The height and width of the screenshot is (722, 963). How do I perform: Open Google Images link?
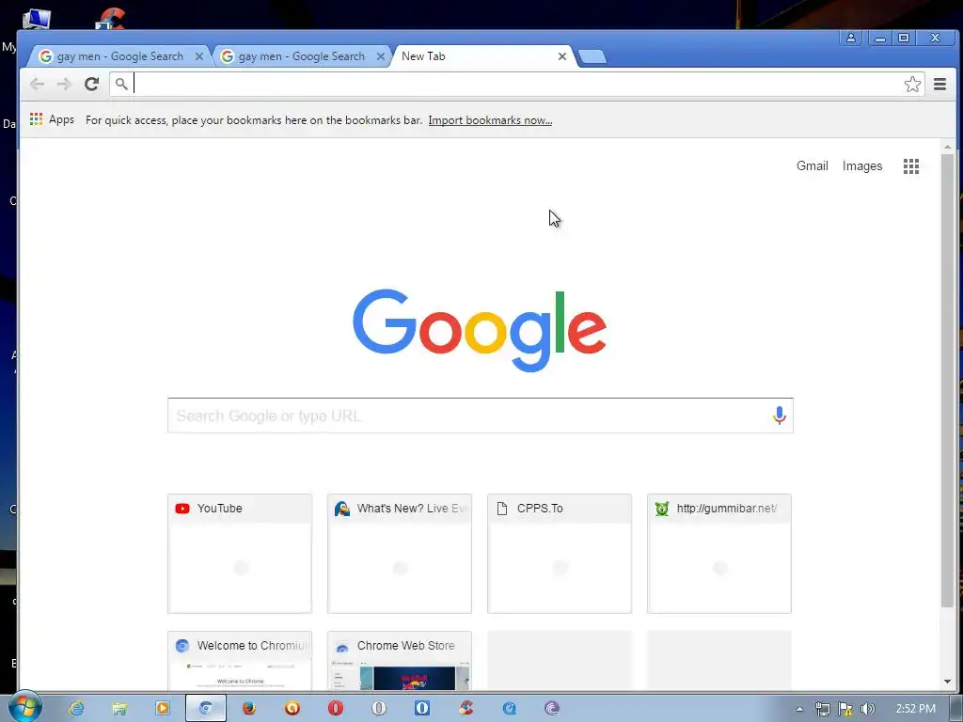[x=861, y=165]
